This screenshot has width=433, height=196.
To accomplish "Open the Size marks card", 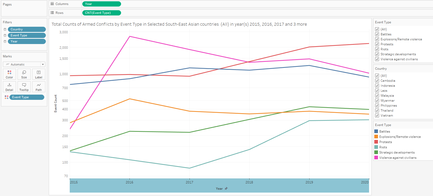I will (24, 74).
